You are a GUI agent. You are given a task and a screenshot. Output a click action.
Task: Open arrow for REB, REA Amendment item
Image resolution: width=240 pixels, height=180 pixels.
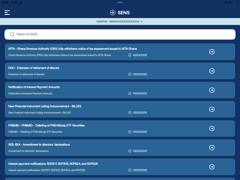(x=212, y=147)
